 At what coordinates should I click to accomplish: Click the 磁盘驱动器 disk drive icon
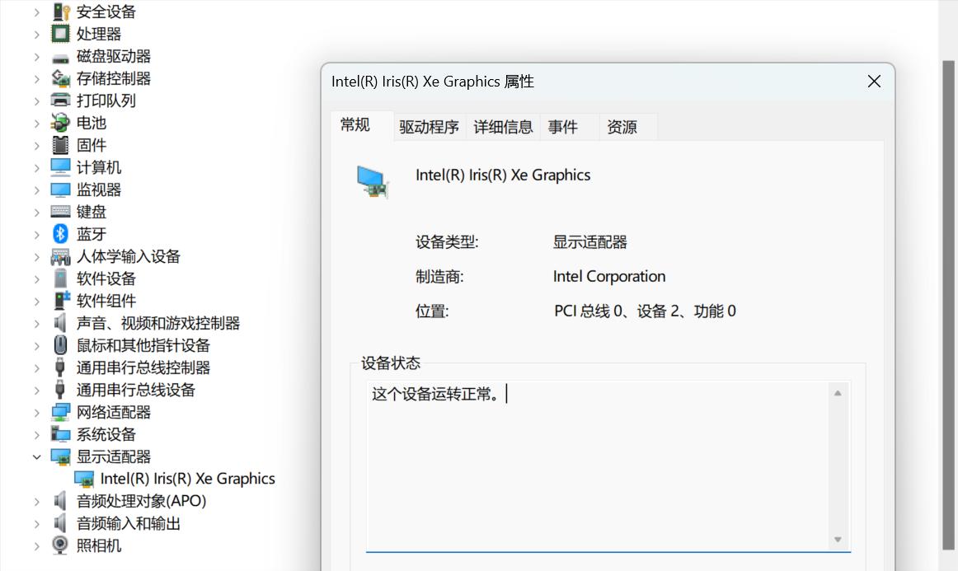(x=60, y=58)
